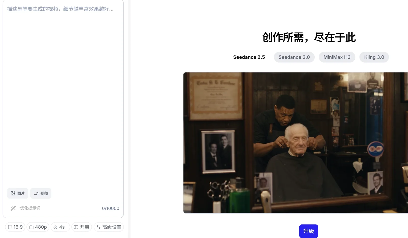Image resolution: width=408 pixels, height=238 pixels.
Task: Open the 4s duration selector
Action: click(x=60, y=227)
